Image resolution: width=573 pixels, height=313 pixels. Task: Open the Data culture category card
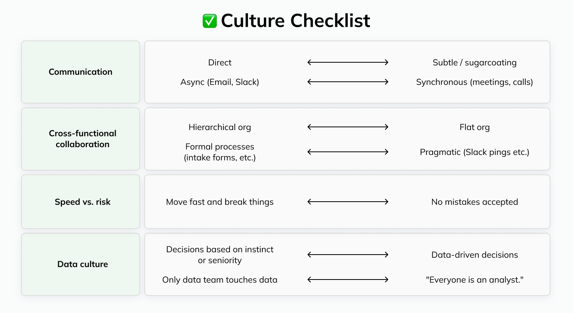pos(81,264)
